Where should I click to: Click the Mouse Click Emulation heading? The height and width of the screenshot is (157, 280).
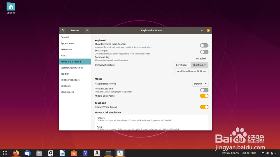click(x=108, y=113)
